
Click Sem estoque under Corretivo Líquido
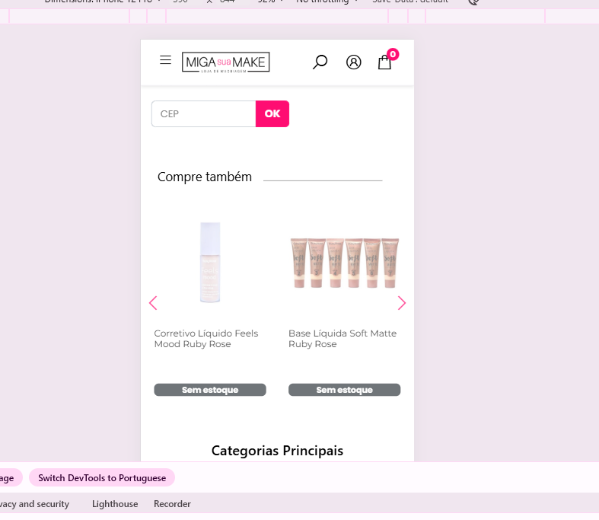pyautogui.click(x=210, y=390)
